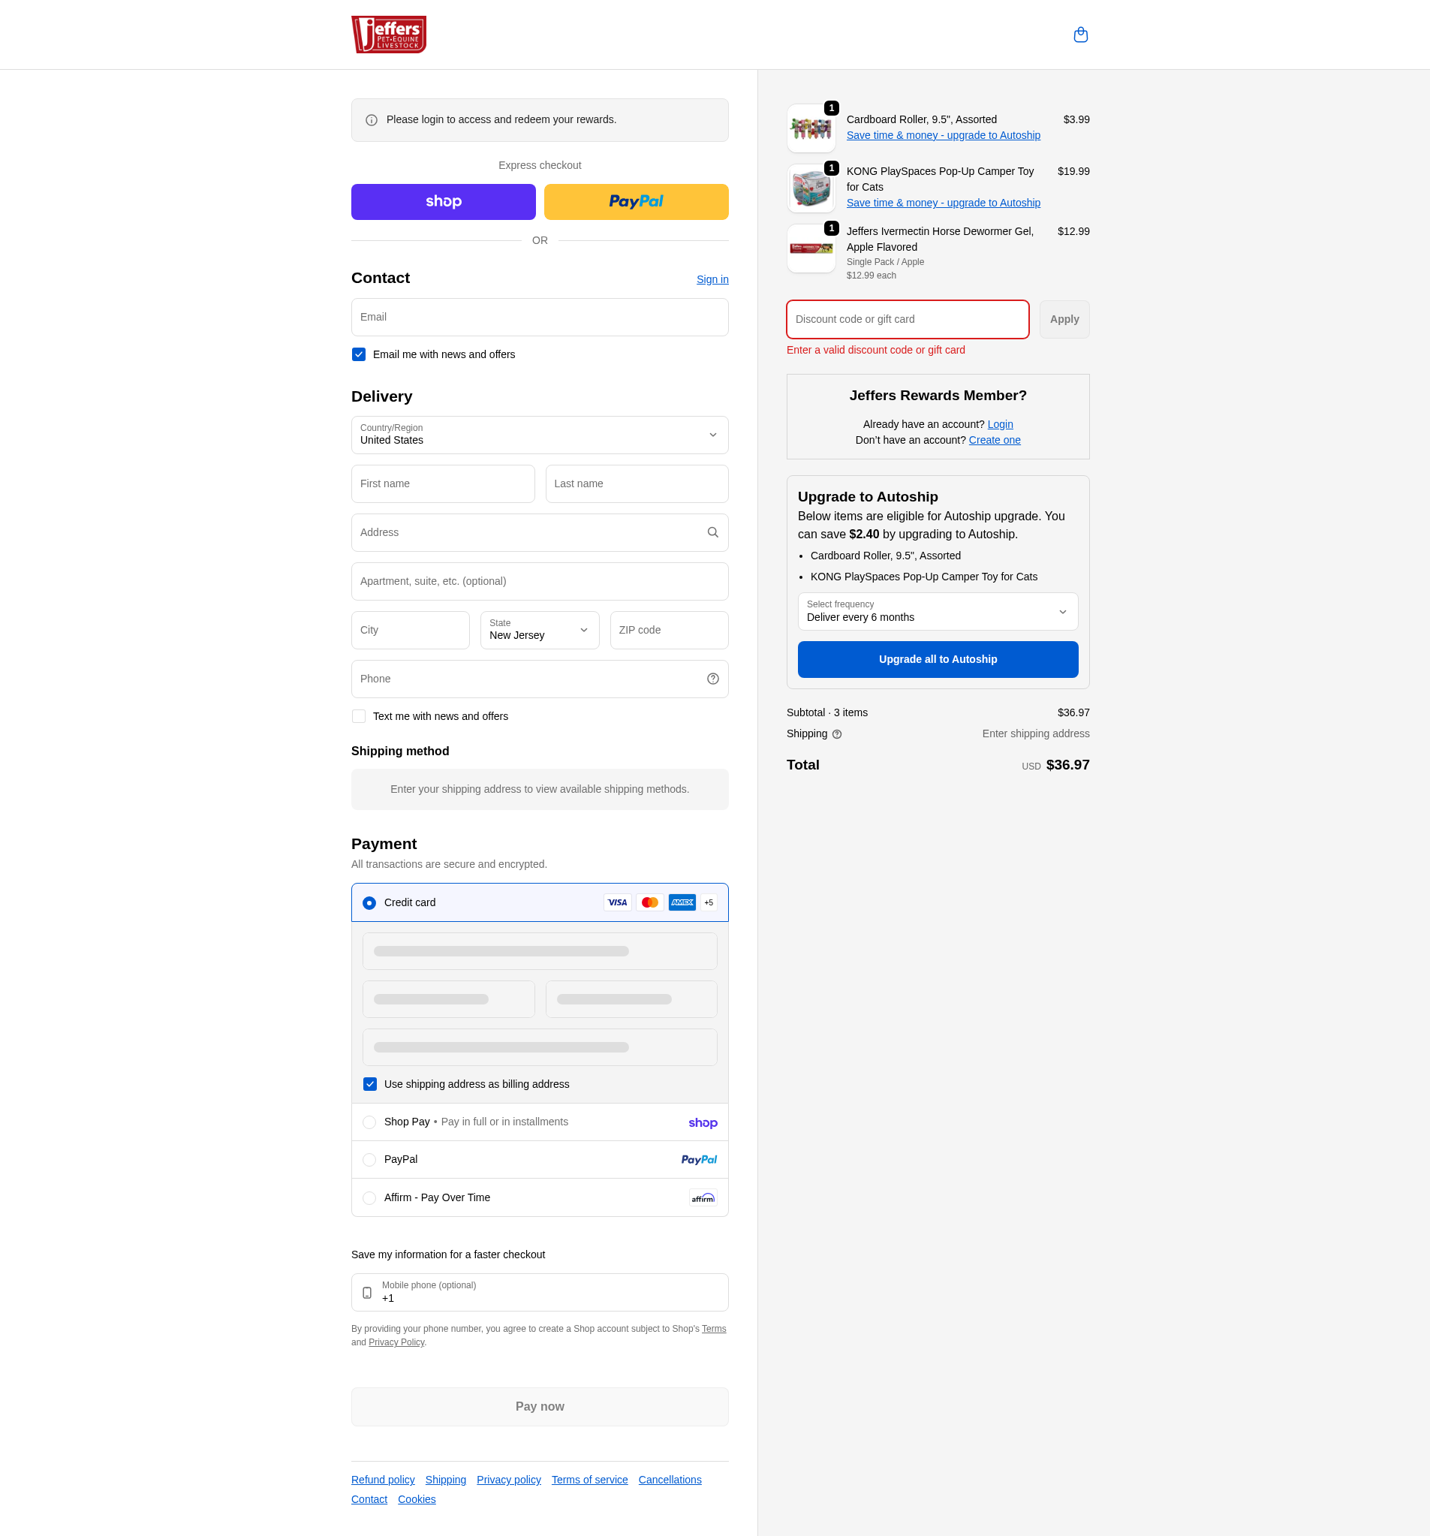This screenshot has width=1430, height=1536.
Task: Expand the Autoship frequency selector
Action: click(937, 611)
